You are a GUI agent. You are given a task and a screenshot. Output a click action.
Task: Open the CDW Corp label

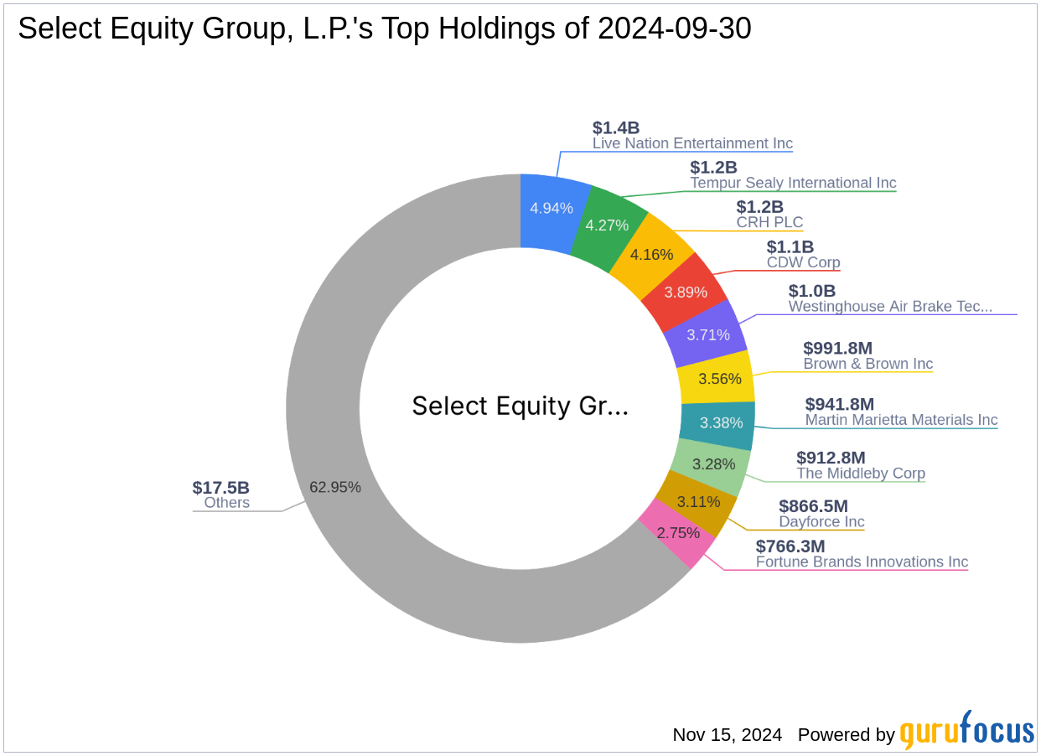[x=803, y=261]
